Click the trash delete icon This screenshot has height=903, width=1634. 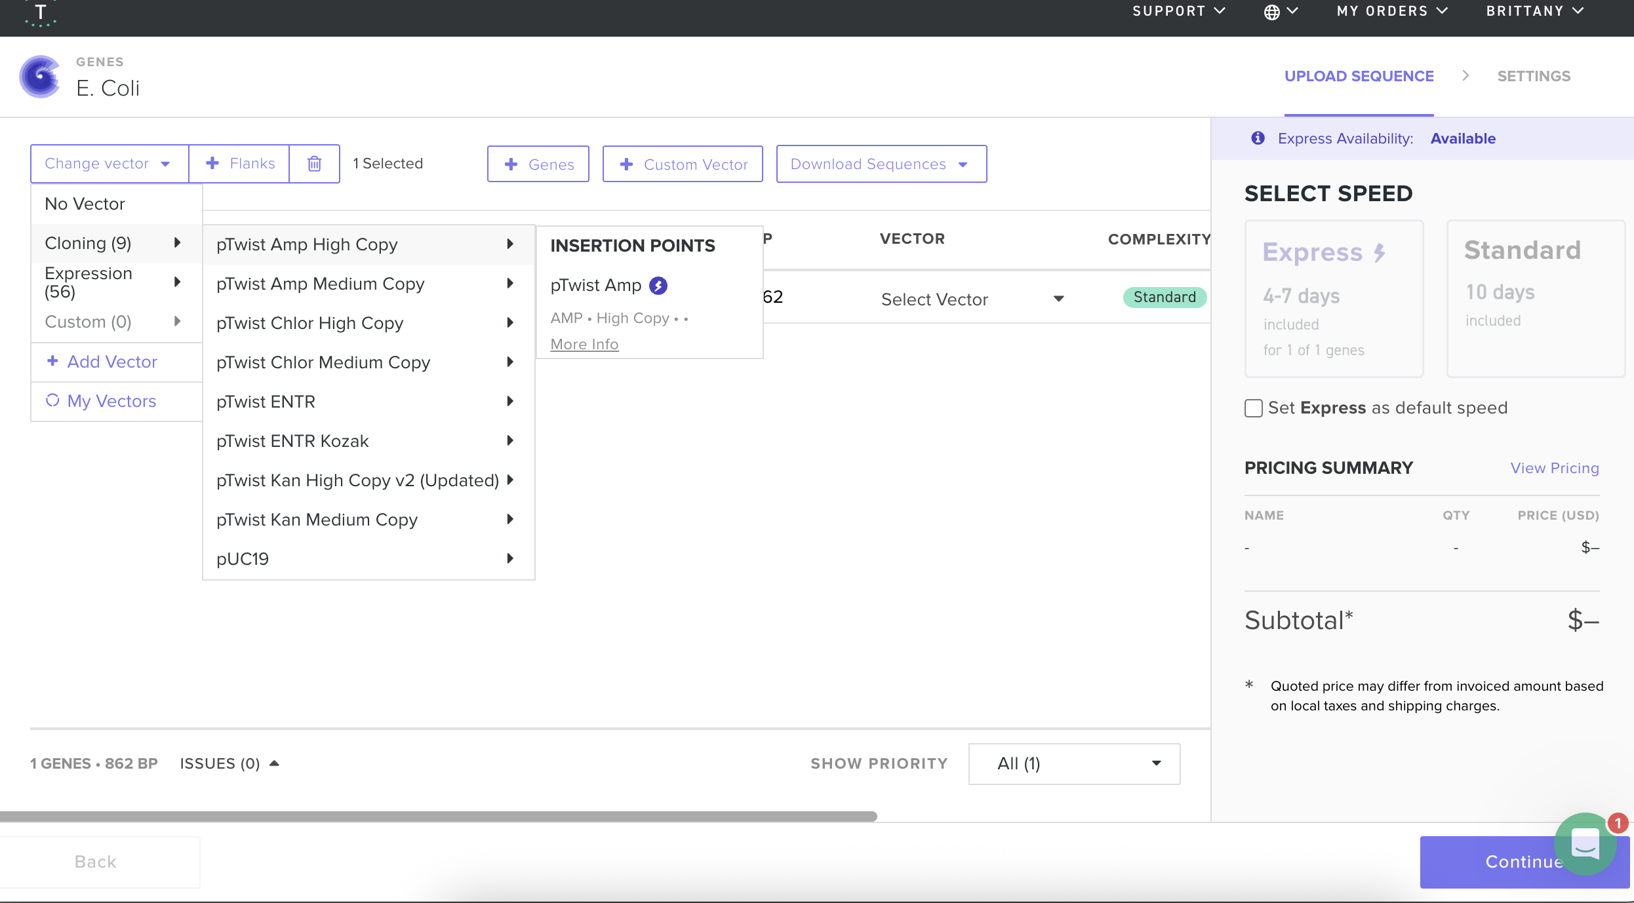pyautogui.click(x=314, y=164)
